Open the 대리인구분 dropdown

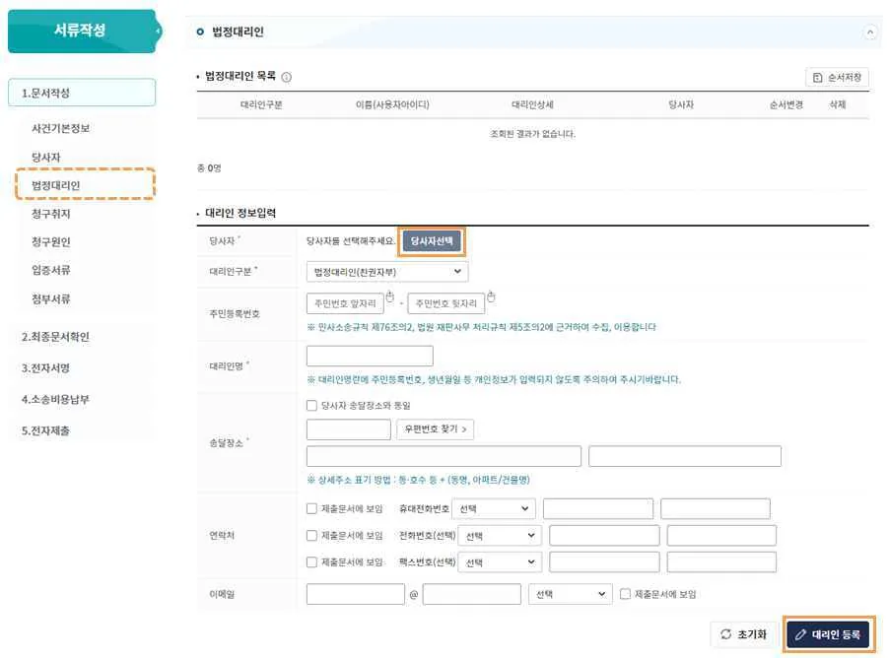(x=387, y=272)
